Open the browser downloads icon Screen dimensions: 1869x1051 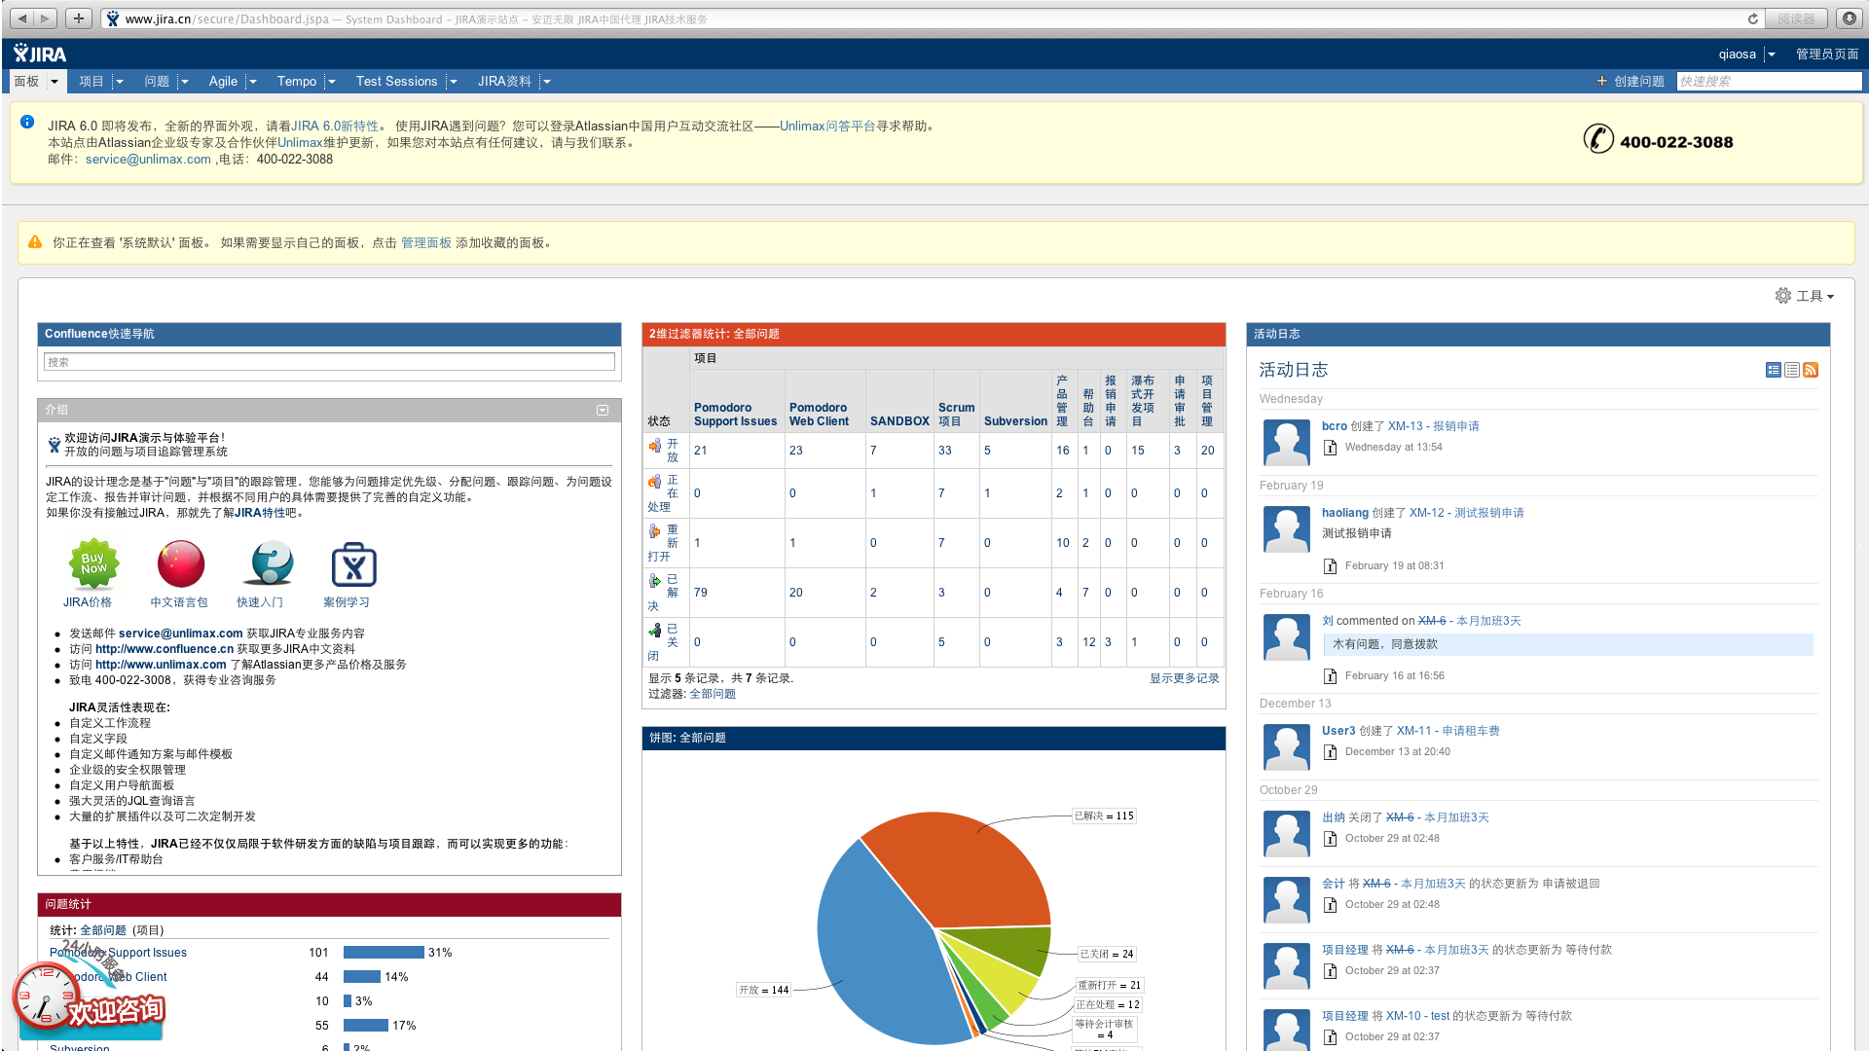click(x=1849, y=18)
